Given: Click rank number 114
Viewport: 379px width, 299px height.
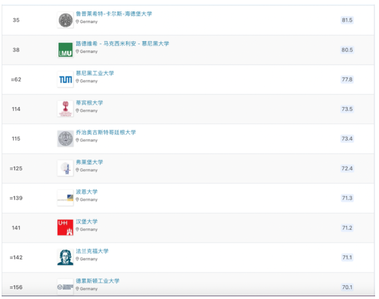Looking at the screenshot, I should (16, 109).
